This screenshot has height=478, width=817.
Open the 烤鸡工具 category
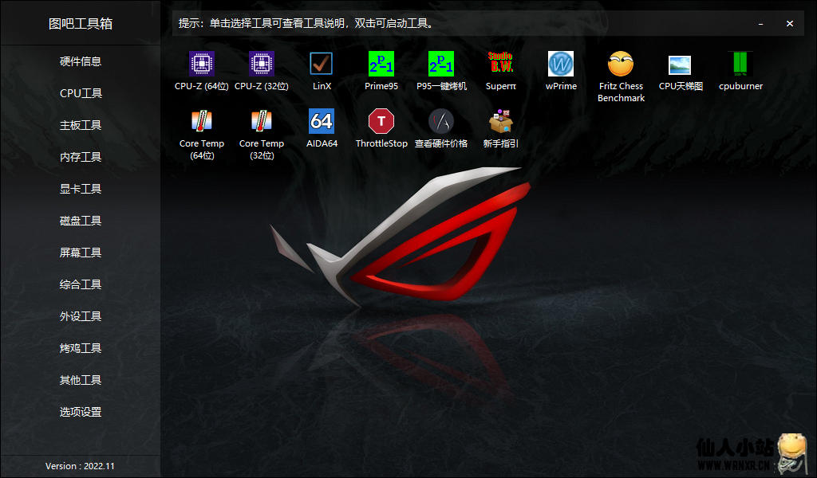(x=81, y=348)
